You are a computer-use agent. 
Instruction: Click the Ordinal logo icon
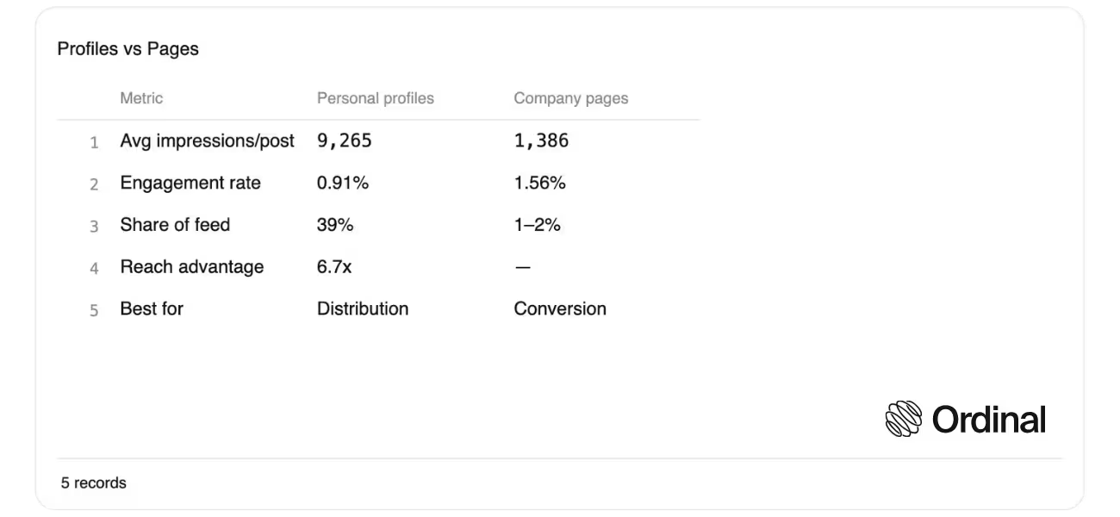coord(904,419)
